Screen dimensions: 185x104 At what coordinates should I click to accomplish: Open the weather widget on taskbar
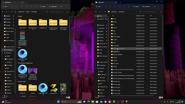coord(6,102)
